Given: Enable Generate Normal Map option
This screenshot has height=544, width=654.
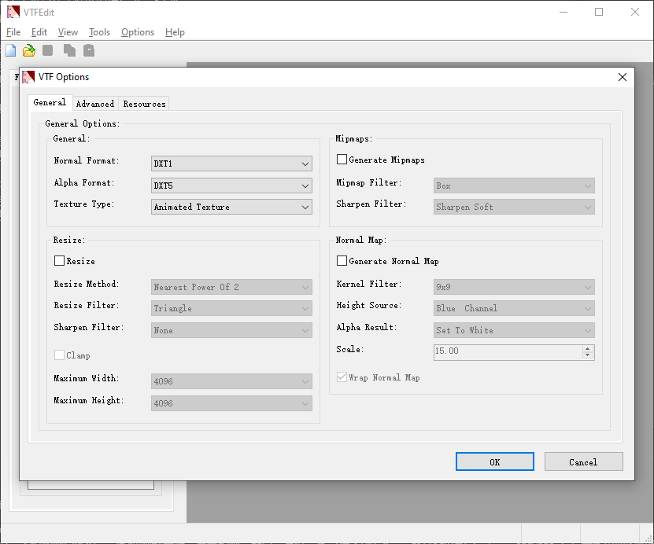Looking at the screenshot, I should [x=342, y=261].
